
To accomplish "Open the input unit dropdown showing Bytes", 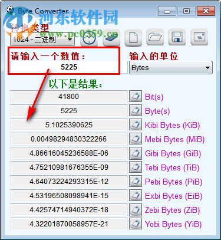I will click(171, 68).
